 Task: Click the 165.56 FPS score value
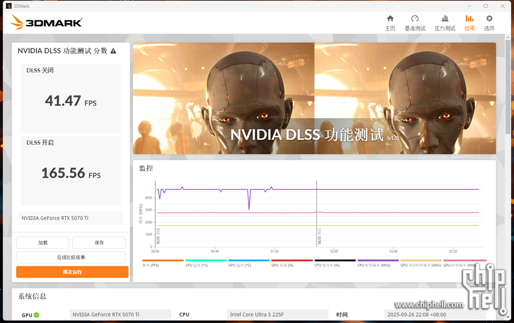pyautogui.click(x=71, y=173)
